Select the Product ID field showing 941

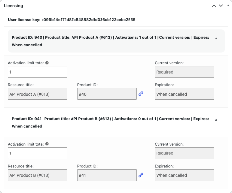[x=107, y=175]
